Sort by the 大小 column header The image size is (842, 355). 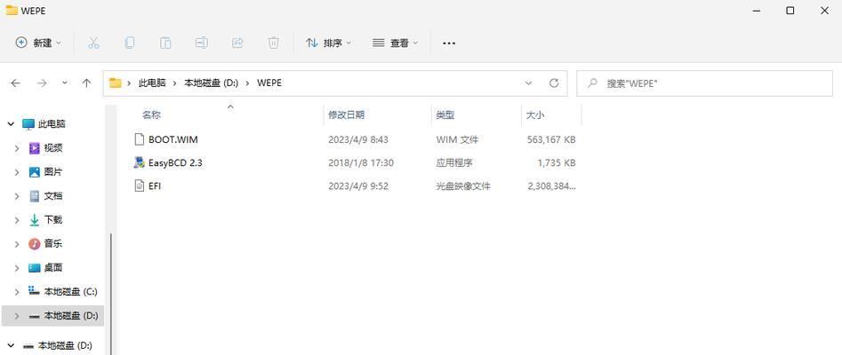[534, 114]
